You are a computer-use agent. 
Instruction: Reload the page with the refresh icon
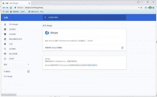[11, 8]
